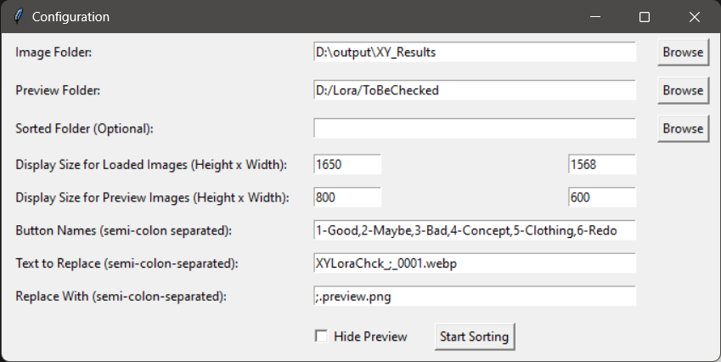Enable the Hide Preview checkbox
This screenshot has height=362, width=721.
click(321, 337)
